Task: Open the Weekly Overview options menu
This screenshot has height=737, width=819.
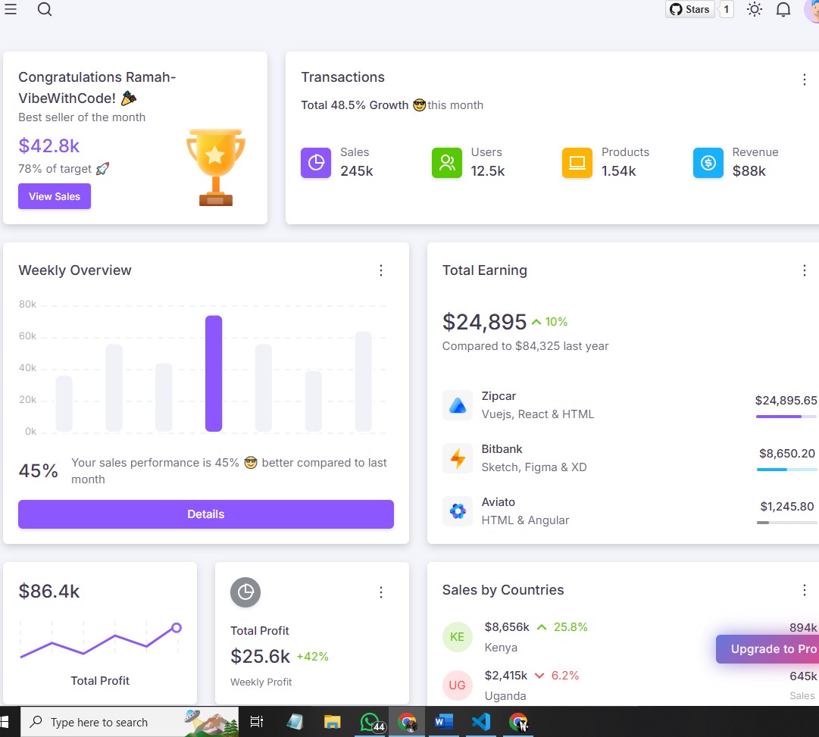Action: tap(381, 270)
